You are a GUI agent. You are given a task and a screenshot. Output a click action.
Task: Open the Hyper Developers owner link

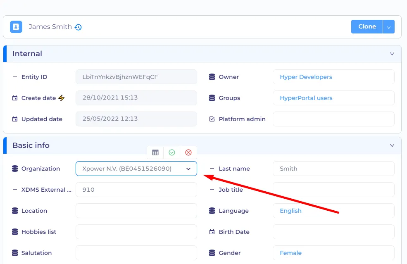pyautogui.click(x=306, y=77)
